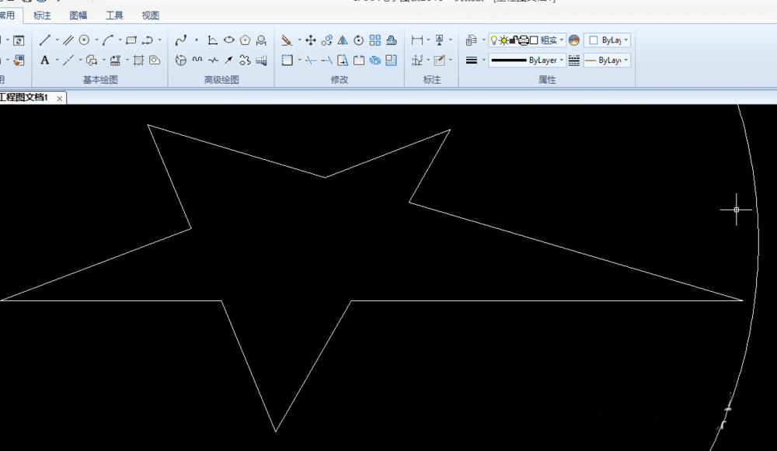Image resolution: width=777 pixels, height=451 pixels.
Task: Toggle layer visibility lightbulb
Action: click(x=493, y=40)
